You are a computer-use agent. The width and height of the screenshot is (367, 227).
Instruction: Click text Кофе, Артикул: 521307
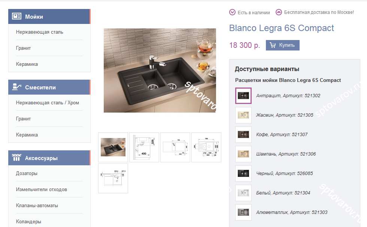tap(282, 135)
